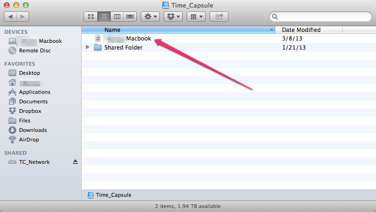376x212 pixels.
Task: Click the Desktop icon in sidebar
Action: [x=12, y=73]
